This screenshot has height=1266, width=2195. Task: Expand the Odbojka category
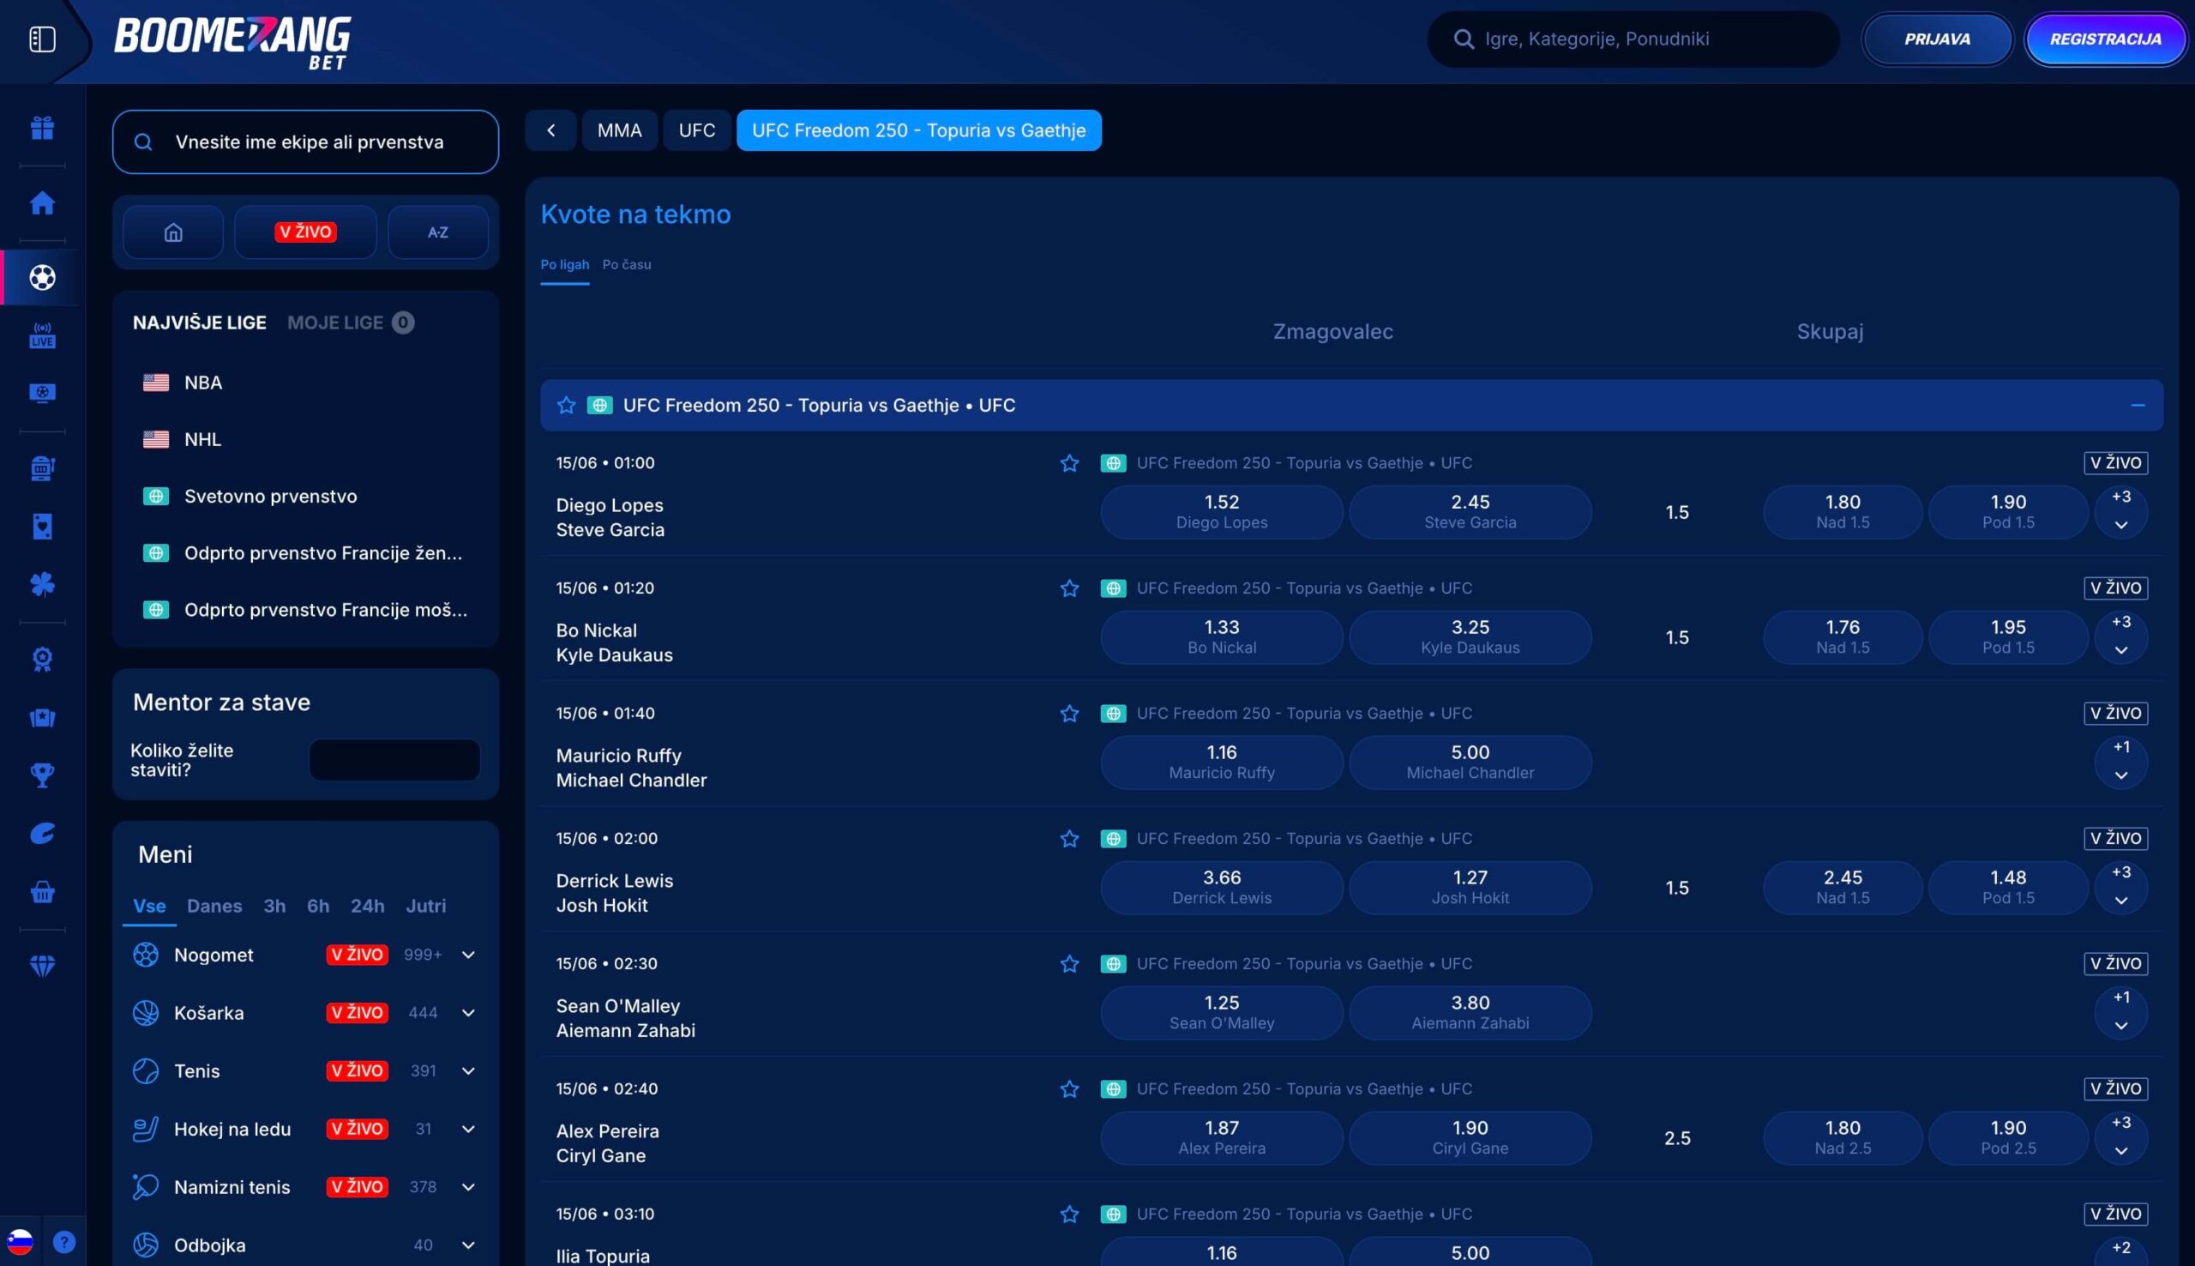467,1245
